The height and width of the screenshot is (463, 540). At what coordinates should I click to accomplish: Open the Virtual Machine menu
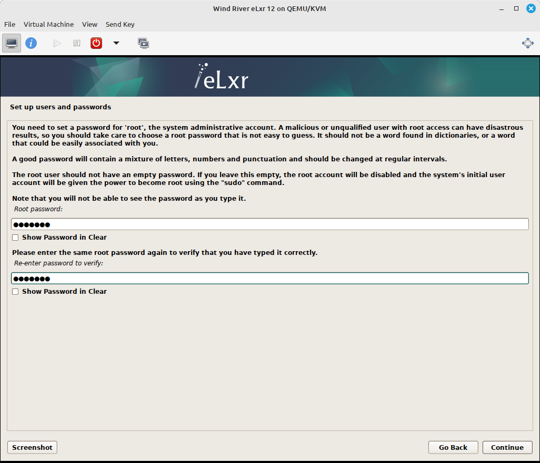tap(48, 24)
